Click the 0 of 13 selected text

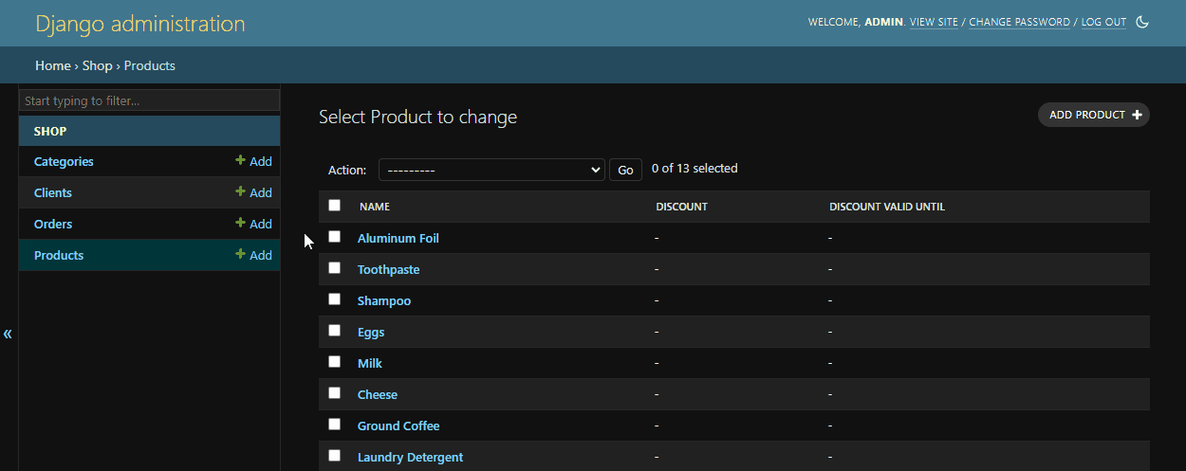pyautogui.click(x=695, y=169)
